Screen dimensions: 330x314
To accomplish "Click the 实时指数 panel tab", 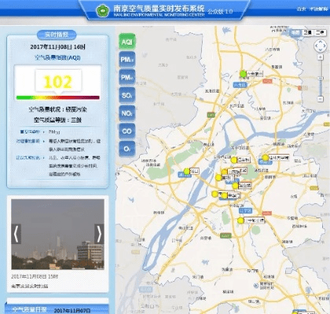I will (57, 35).
